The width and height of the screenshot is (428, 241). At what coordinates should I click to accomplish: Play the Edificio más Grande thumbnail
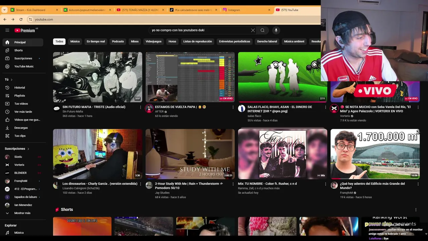coord(375,154)
